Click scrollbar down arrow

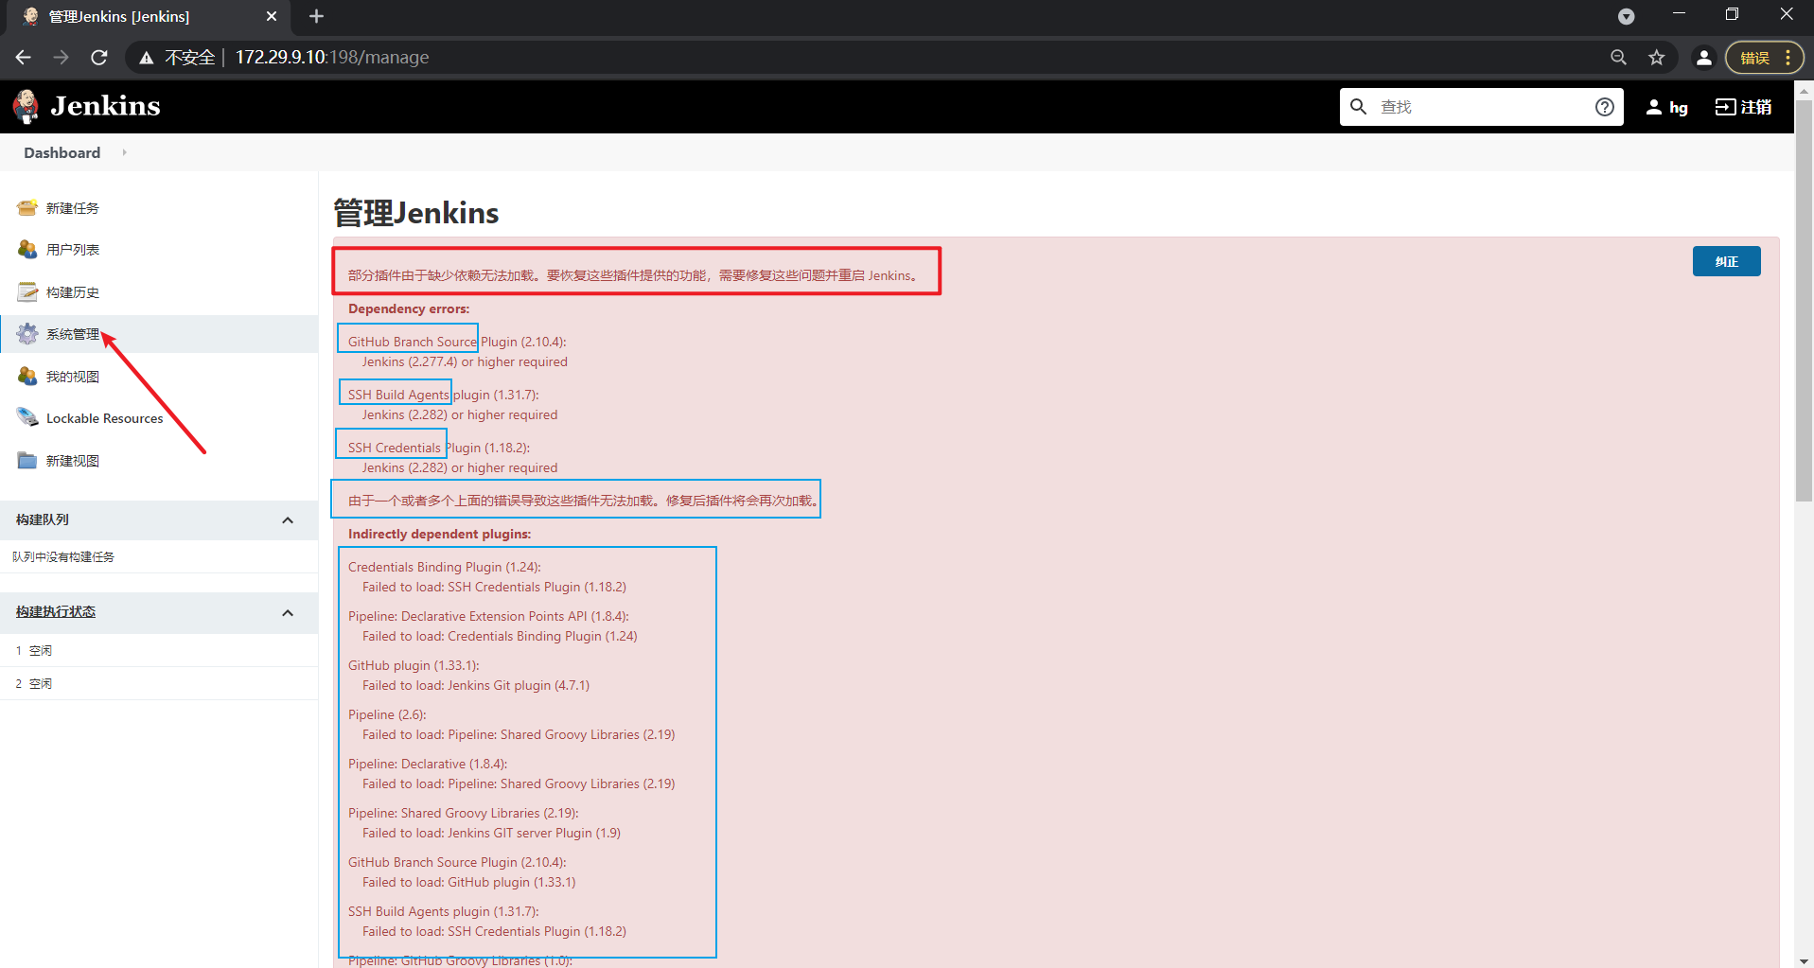1804,959
